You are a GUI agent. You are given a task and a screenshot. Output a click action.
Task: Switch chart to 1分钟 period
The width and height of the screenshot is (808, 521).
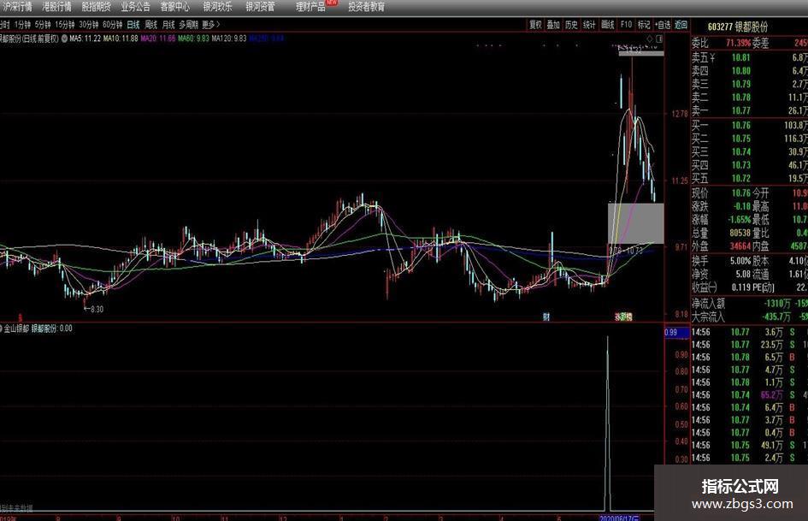[23, 24]
